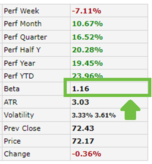Click the ATR value 3.03
Viewport: 152px width, 164px height.
click(80, 102)
